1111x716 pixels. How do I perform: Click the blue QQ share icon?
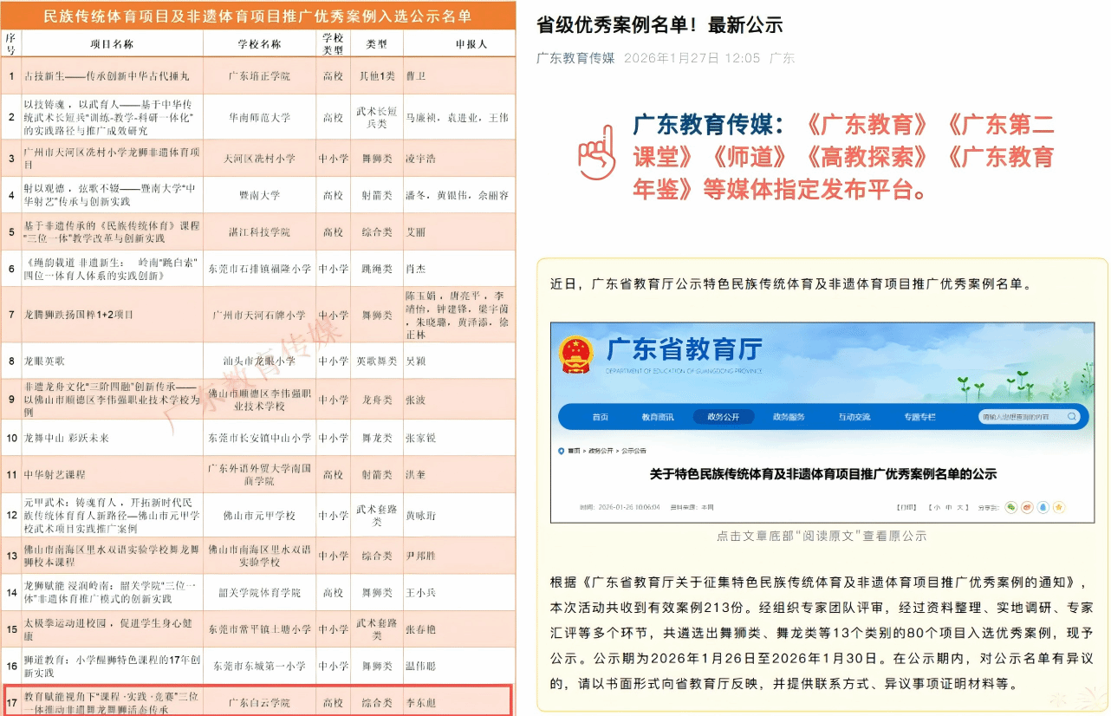(1043, 507)
